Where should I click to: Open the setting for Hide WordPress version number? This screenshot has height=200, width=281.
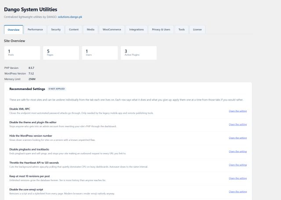click(x=238, y=138)
